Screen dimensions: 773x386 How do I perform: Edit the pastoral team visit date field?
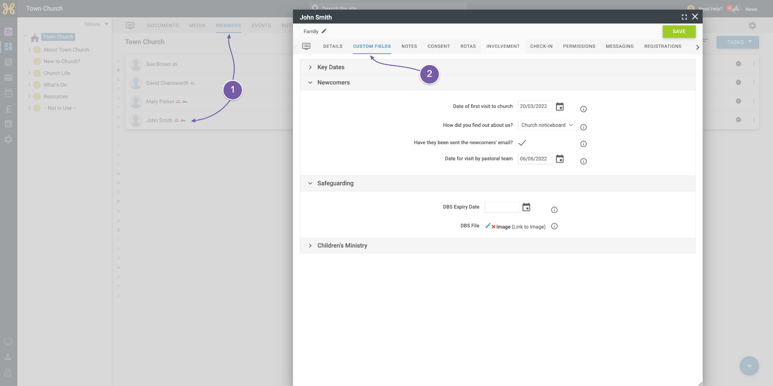pyautogui.click(x=535, y=159)
